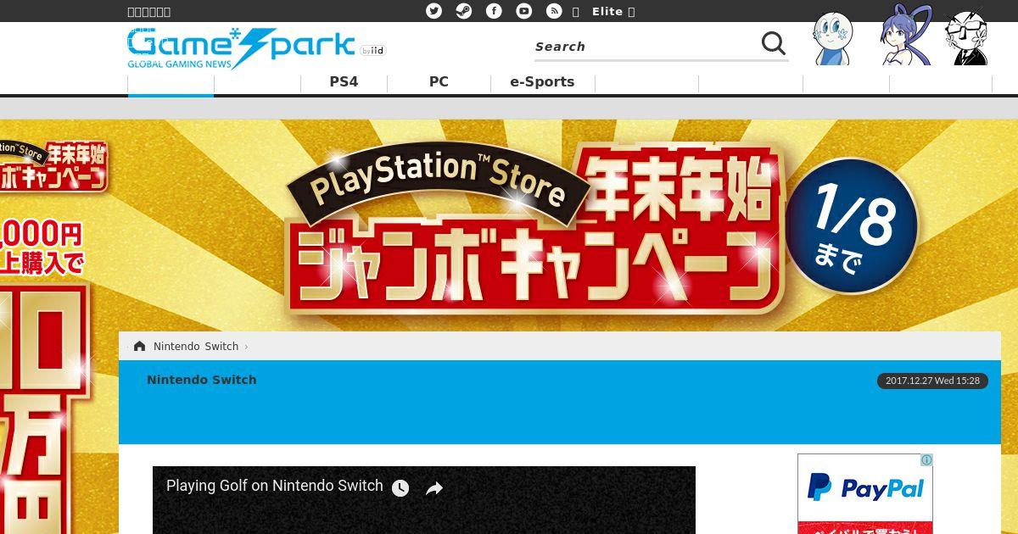
Task: Click the PayPal advertisement
Action: 865,494
